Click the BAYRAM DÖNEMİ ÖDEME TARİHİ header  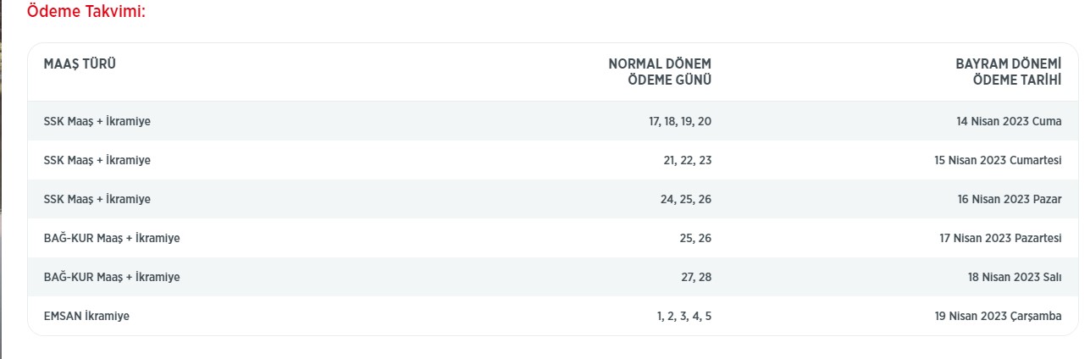point(1008,72)
